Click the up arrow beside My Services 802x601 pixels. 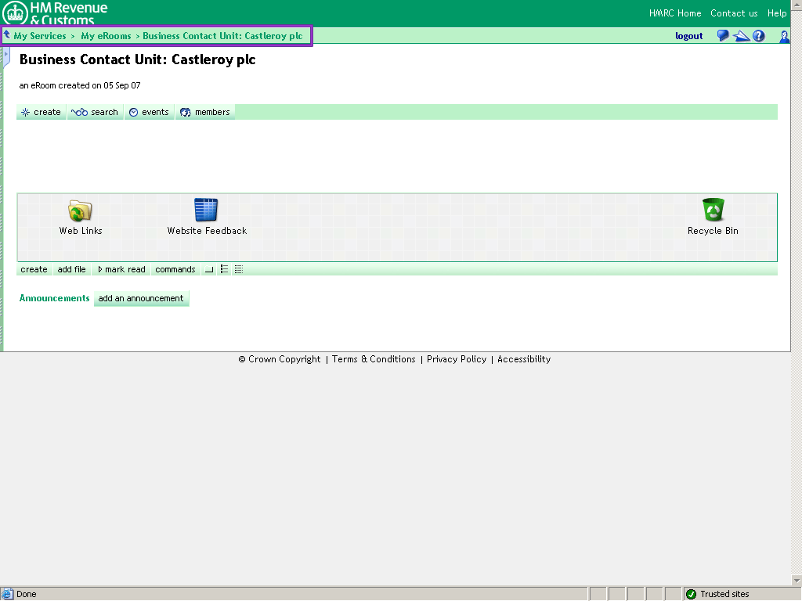point(7,35)
